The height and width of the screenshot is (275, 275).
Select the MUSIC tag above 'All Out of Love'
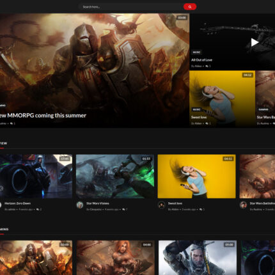(x=196, y=52)
